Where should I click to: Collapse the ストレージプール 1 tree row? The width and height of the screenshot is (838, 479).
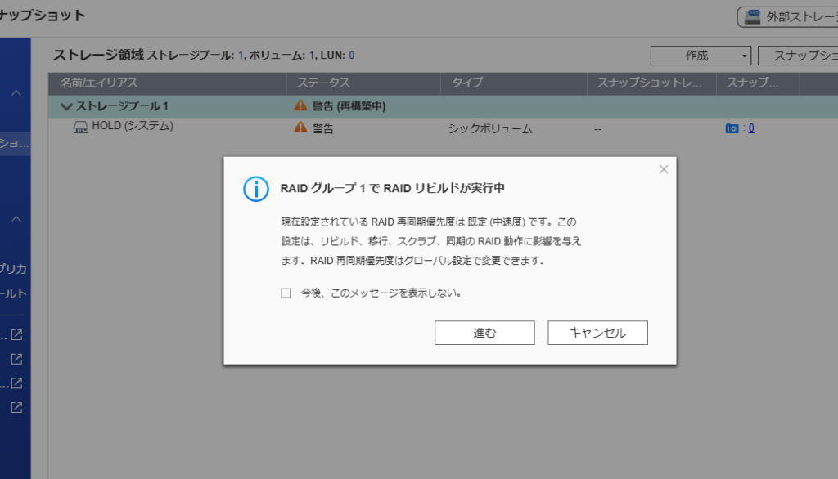click(66, 106)
